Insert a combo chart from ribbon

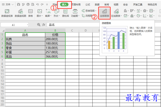[x=132, y=16]
